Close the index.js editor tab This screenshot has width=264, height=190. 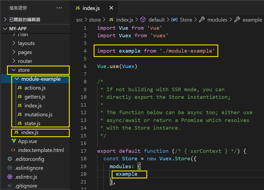[x=111, y=8]
